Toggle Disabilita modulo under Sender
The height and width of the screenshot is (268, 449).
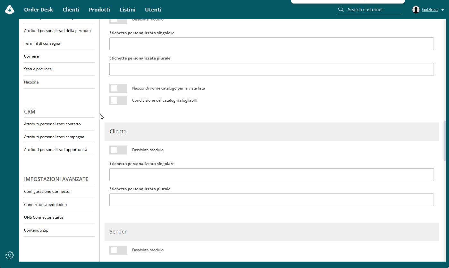tap(118, 250)
